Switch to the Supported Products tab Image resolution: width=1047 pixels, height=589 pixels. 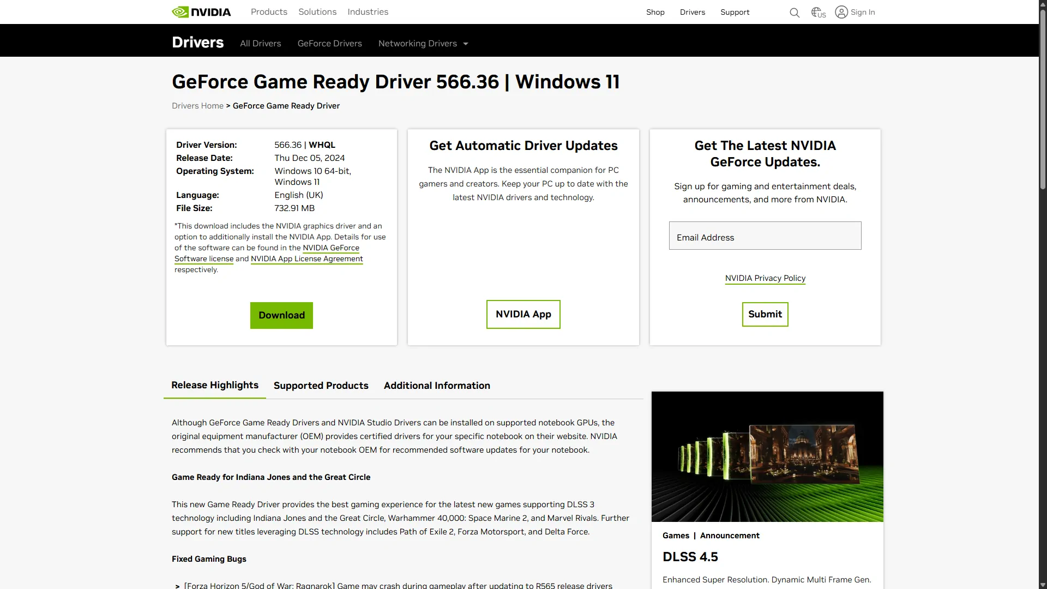[x=321, y=386]
